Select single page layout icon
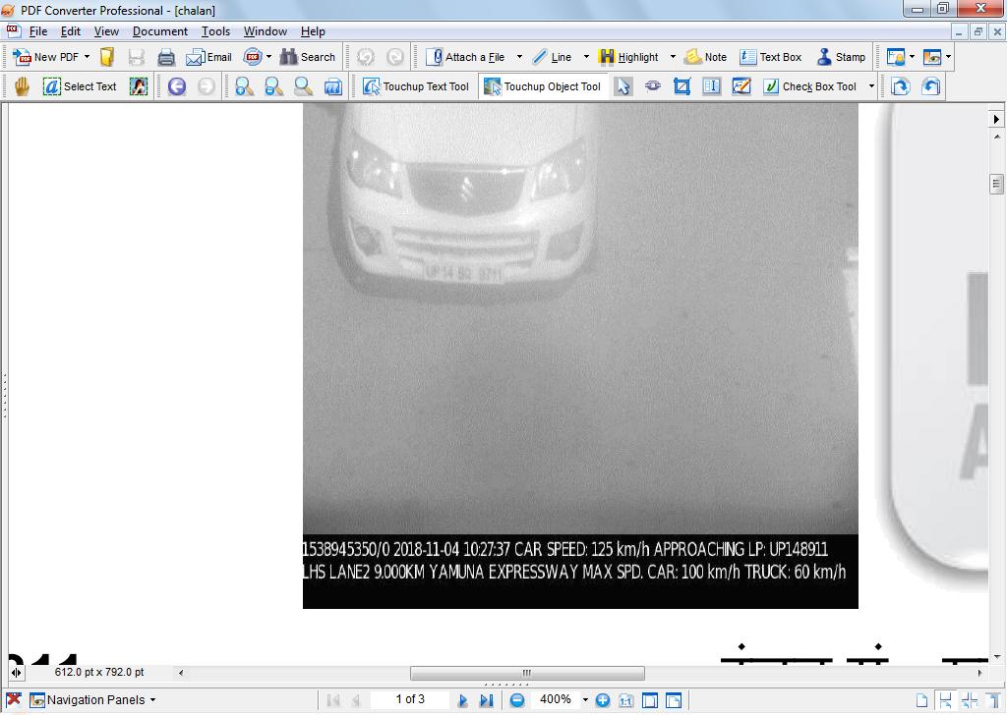 921,700
